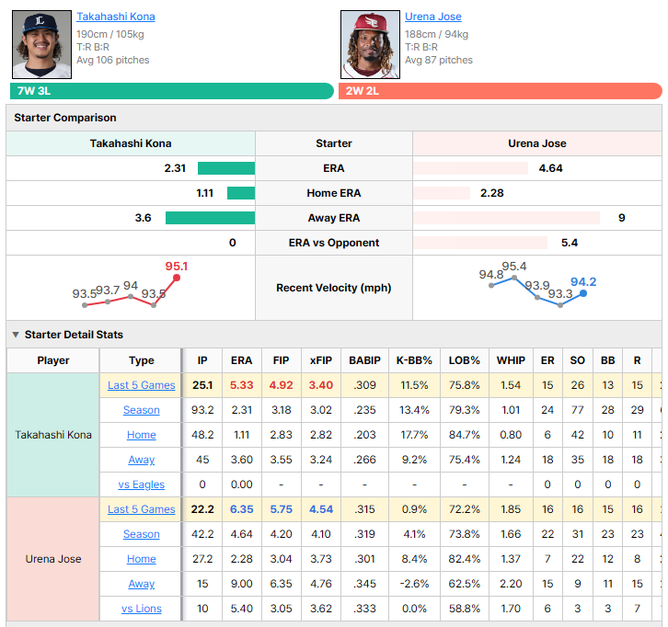Click the K-BB% column header
The width and height of the screenshot is (668, 627).
tap(414, 360)
